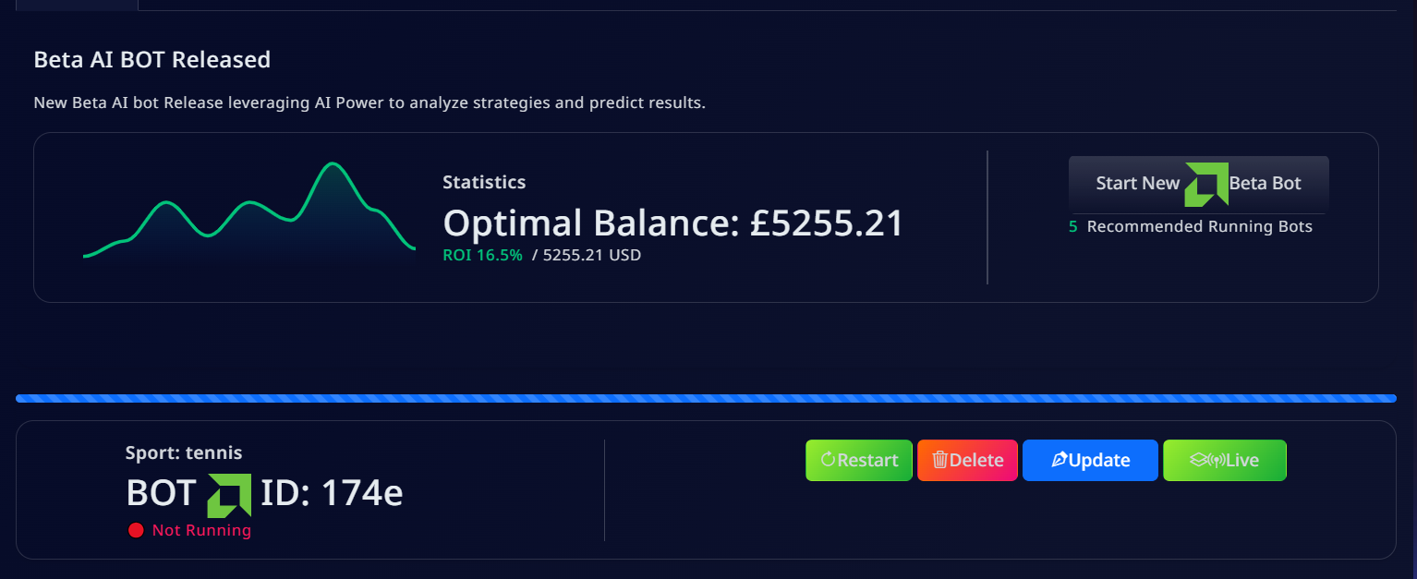Click the green logo inside Start New Beta Bot
The image size is (1417, 579).
(1205, 184)
